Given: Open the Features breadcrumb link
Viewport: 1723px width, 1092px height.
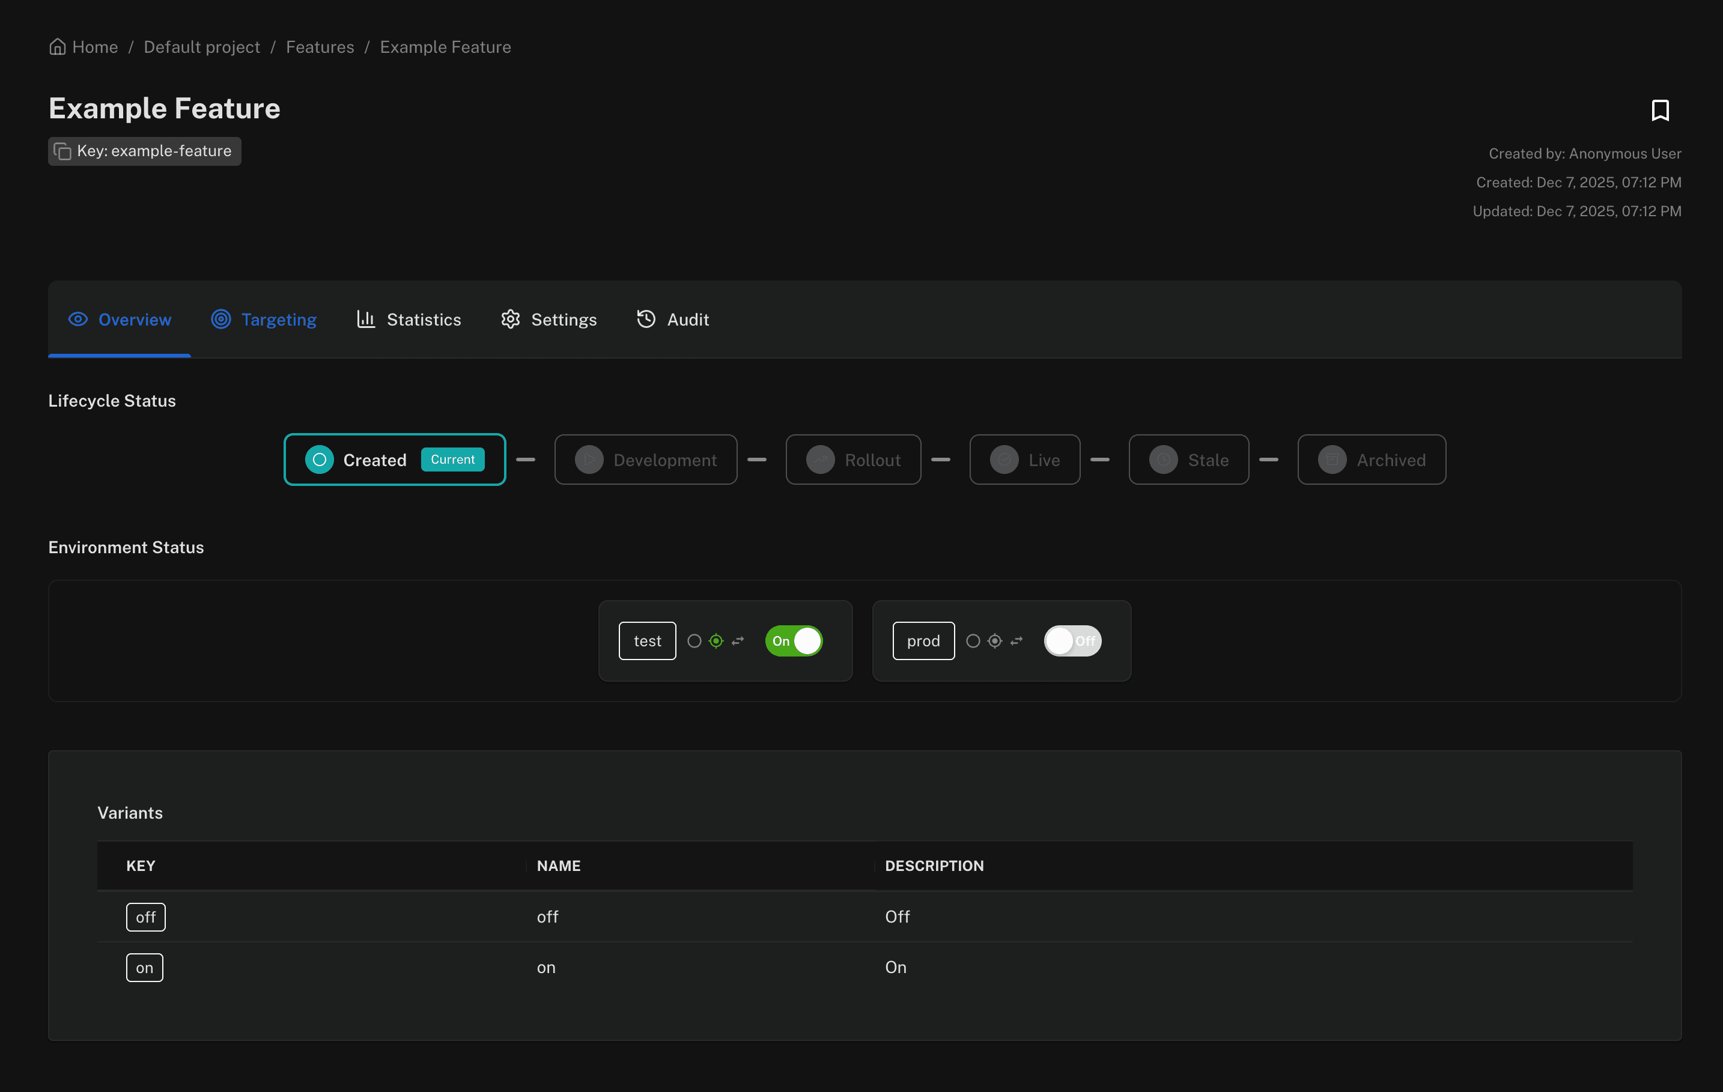Looking at the screenshot, I should (x=320, y=46).
